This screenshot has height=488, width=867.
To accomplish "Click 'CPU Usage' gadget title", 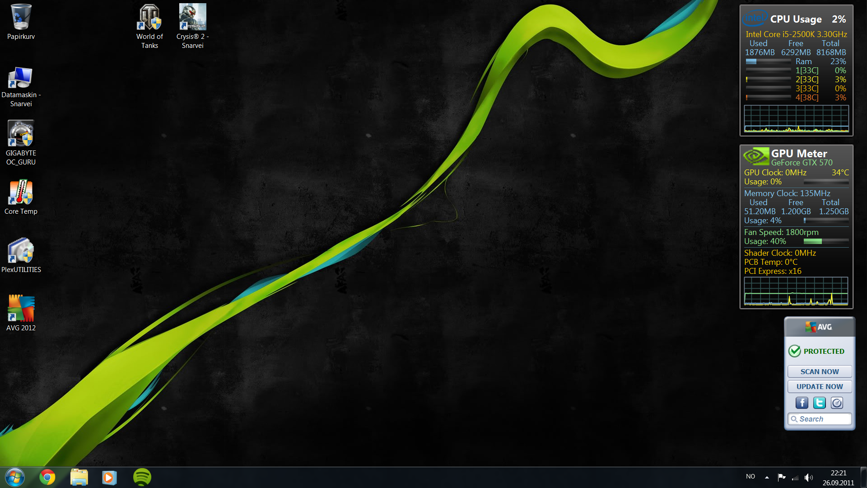I will tap(796, 19).
